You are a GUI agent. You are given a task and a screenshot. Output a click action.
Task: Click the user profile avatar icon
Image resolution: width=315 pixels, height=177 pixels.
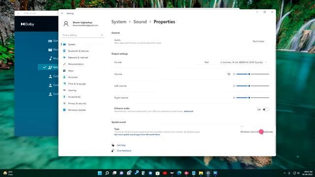click(66, 24)
